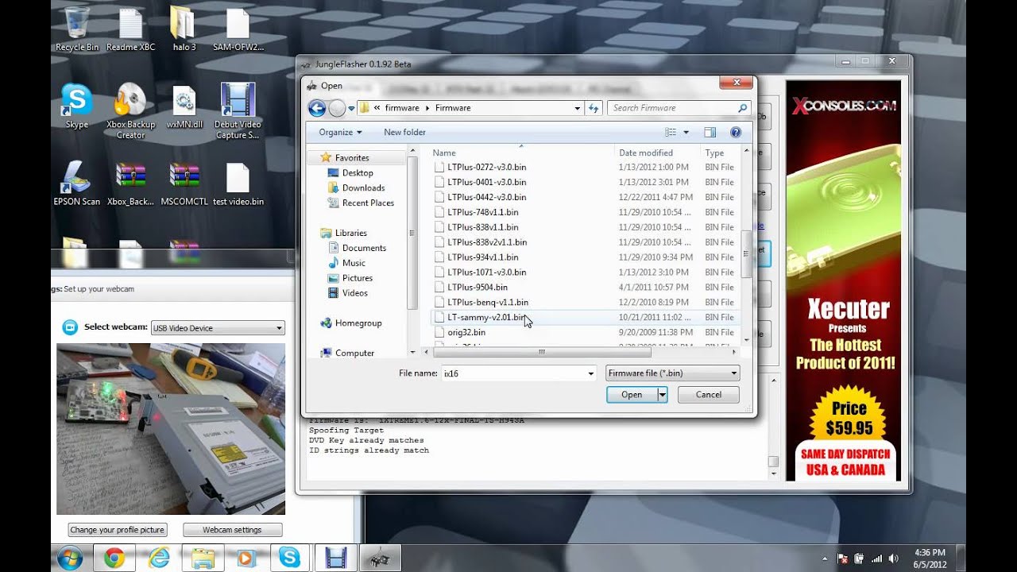Image resolution: width=1017 pixels, height=572 pixels.
Task: Go to Desktop in the navigation pane
Action: [x=358, y=173]
